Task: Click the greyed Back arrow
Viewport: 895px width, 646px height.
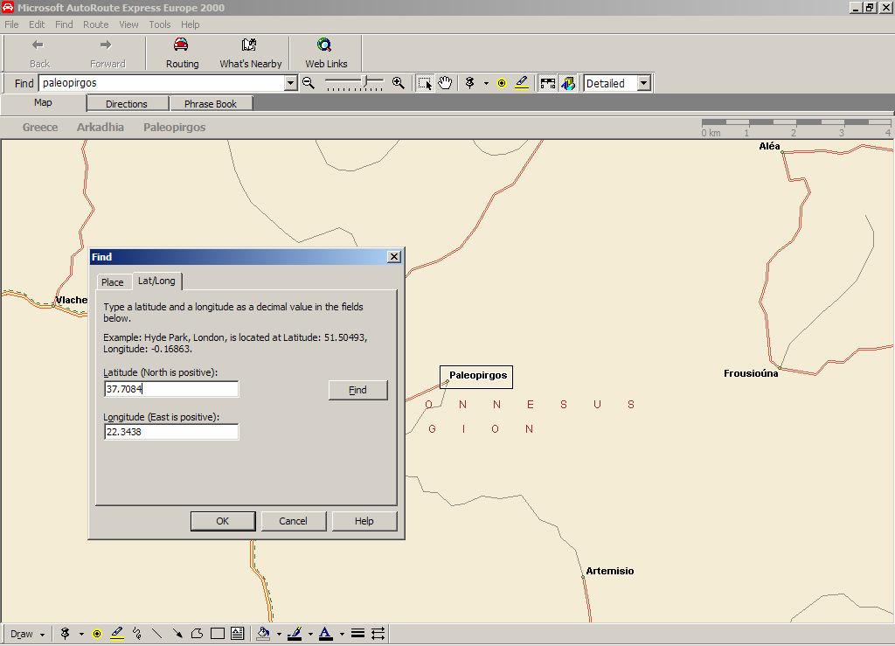Action: [x=38, y=45]
